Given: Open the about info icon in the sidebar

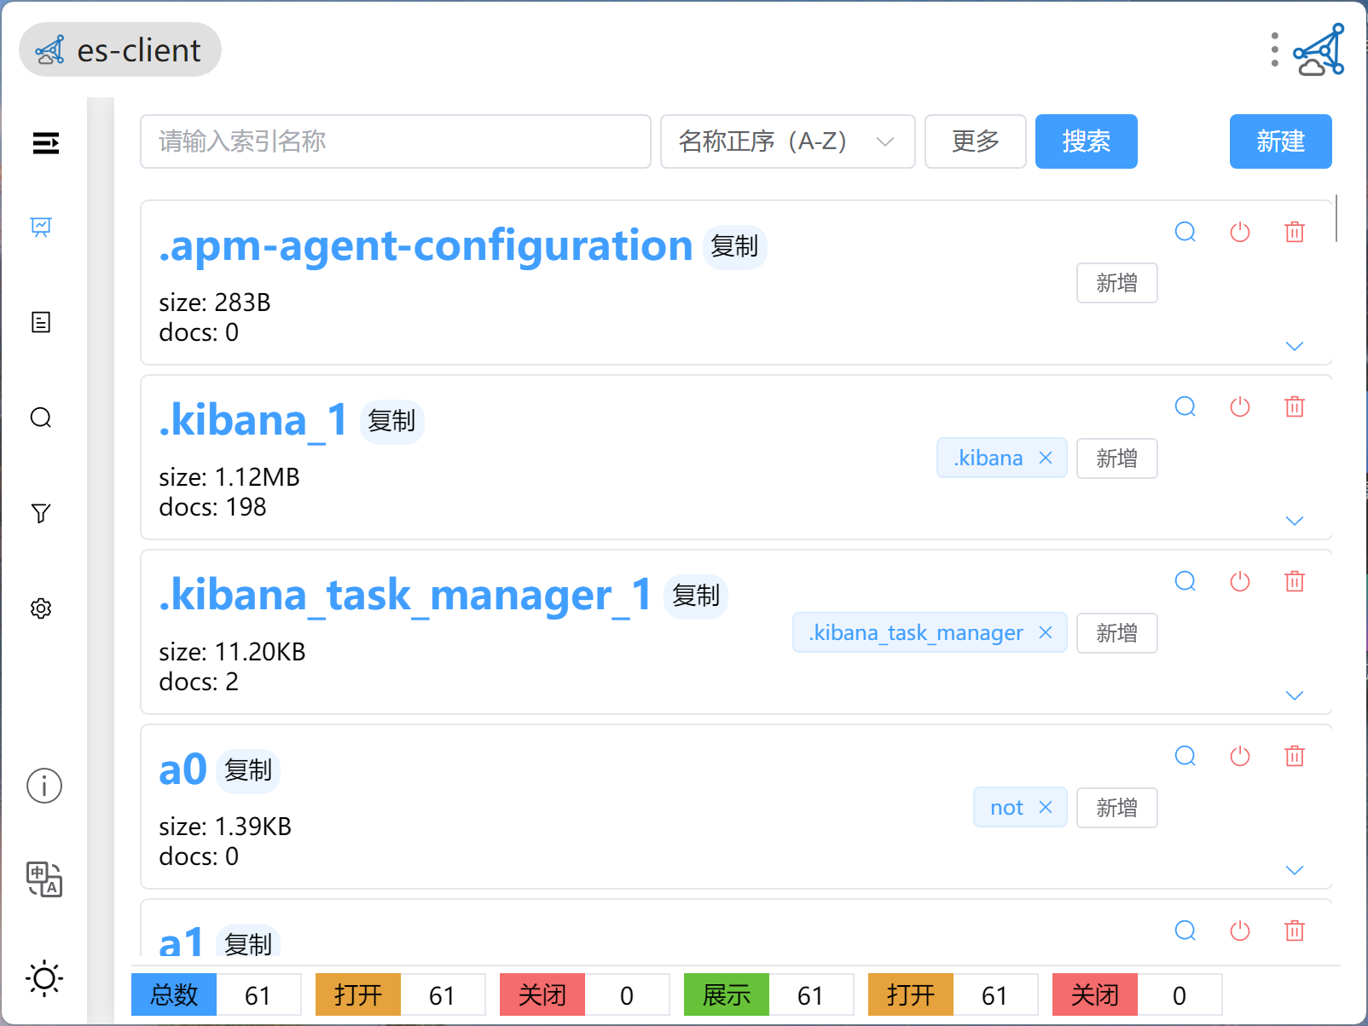Looking at the screenshot, I should click(44, 786).
